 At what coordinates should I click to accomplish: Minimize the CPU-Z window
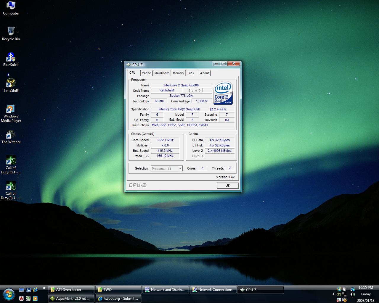(216, 63)
